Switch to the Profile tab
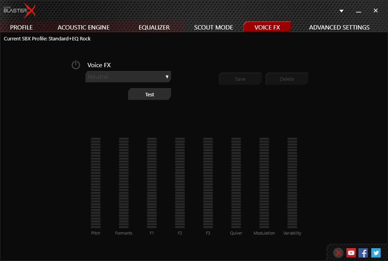Screen dimensions: 388x261 21,27
